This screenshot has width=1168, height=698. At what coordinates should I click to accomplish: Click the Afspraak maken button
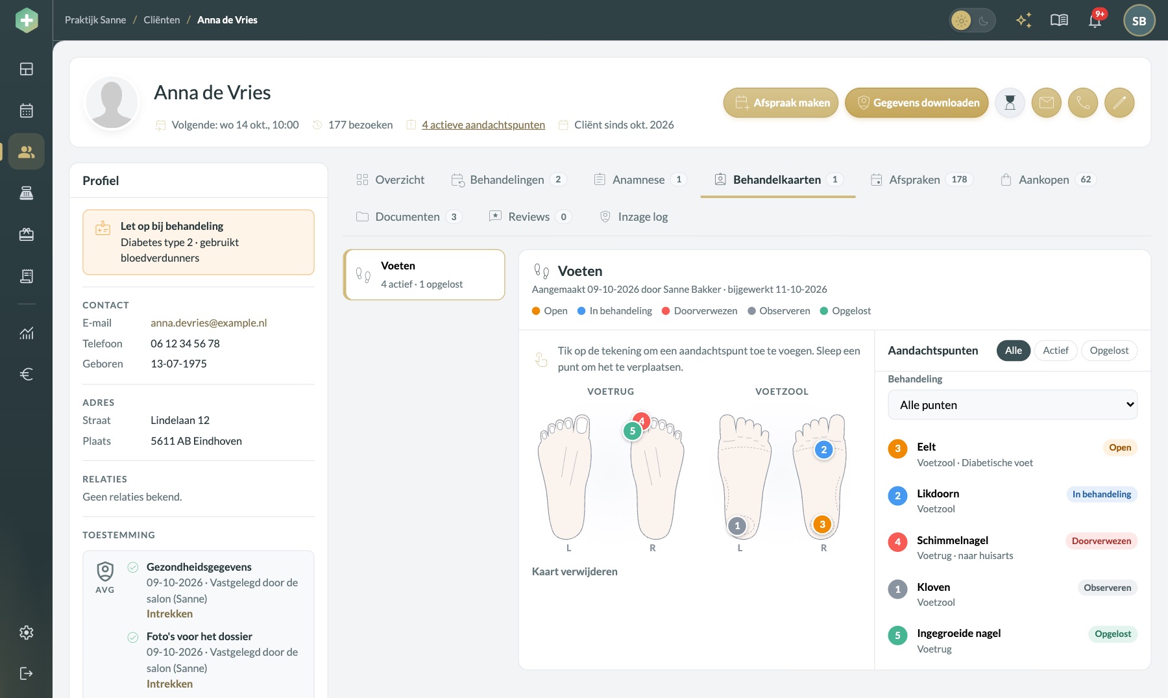[781, 103]
